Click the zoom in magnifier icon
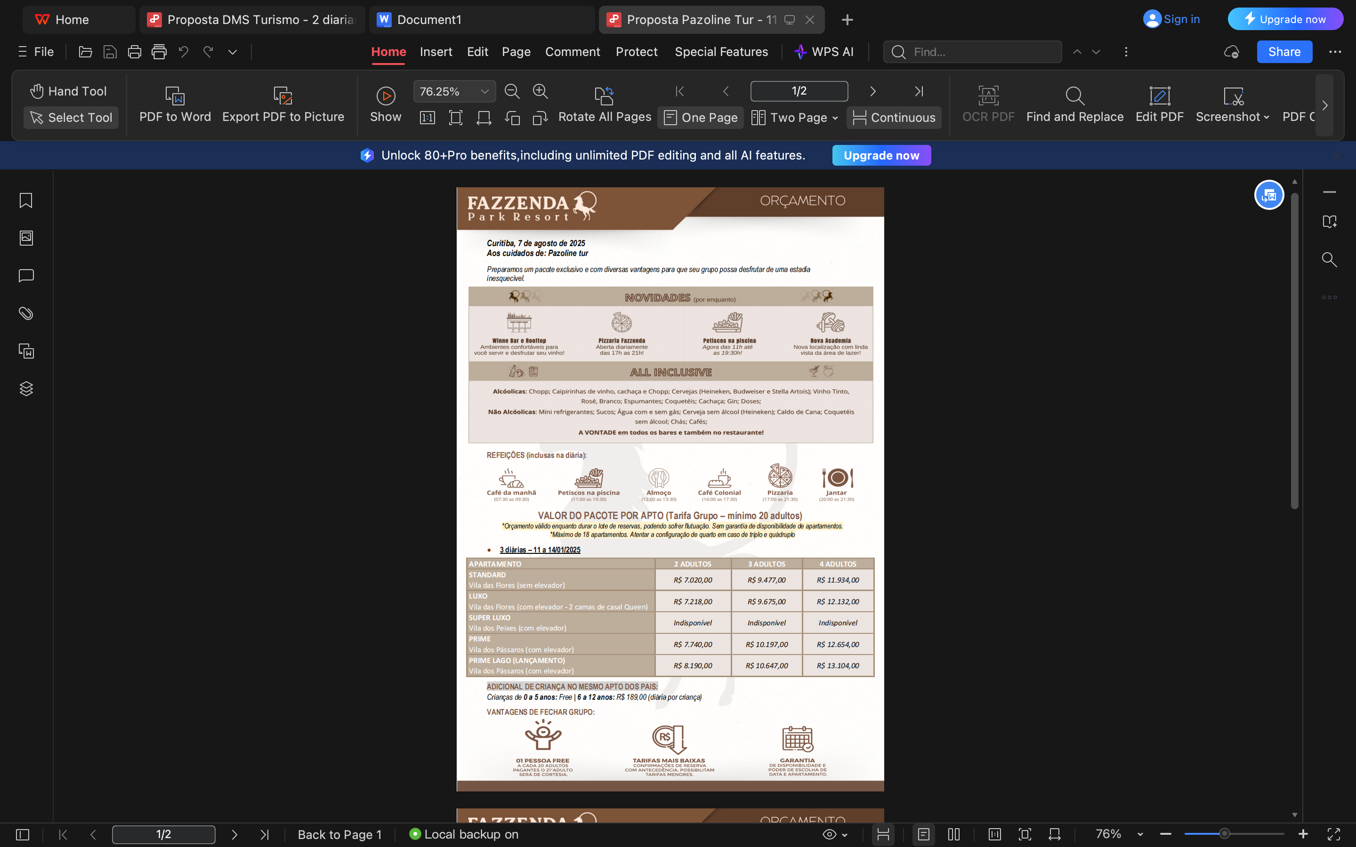The width and height of the screenshot is (1356, 847). (540, 91)
